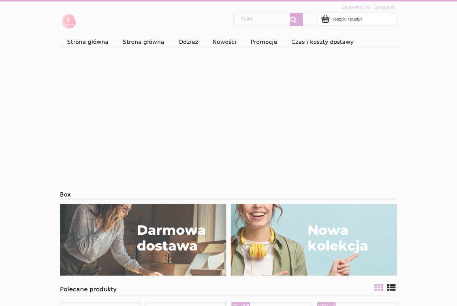Open the Nowości menu item

[224, 42]
